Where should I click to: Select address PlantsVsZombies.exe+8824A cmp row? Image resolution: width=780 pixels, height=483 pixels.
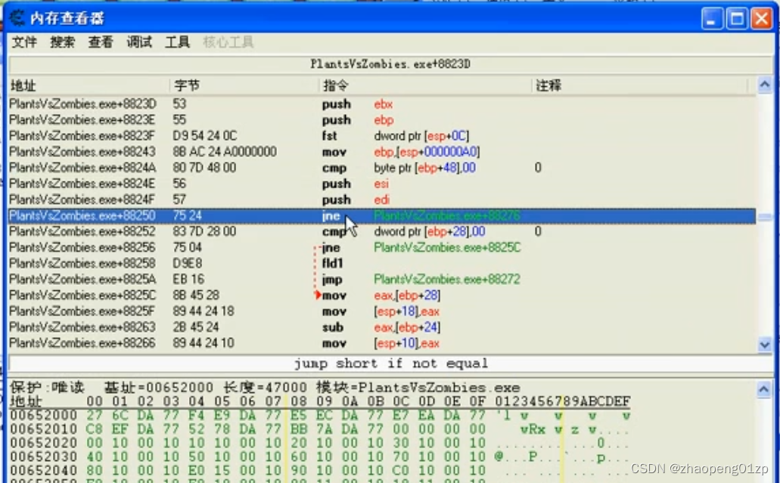(x=382, y=168)
